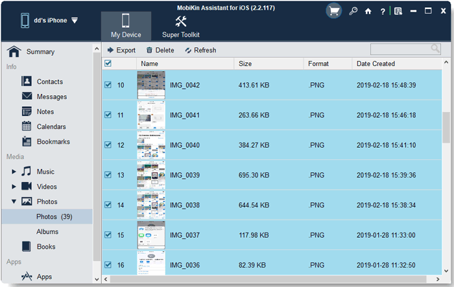Switch to the Super Toolkit tab
The image size is (454, 287).
(x=181, y=26)
